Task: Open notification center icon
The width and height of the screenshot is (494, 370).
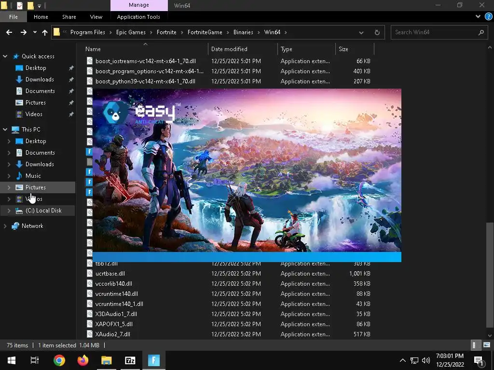Action: point(479,360)
